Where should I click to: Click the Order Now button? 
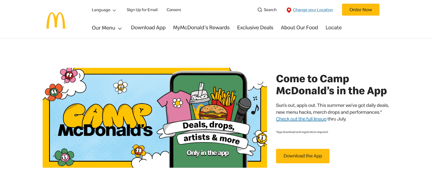[x=360, y=10]
